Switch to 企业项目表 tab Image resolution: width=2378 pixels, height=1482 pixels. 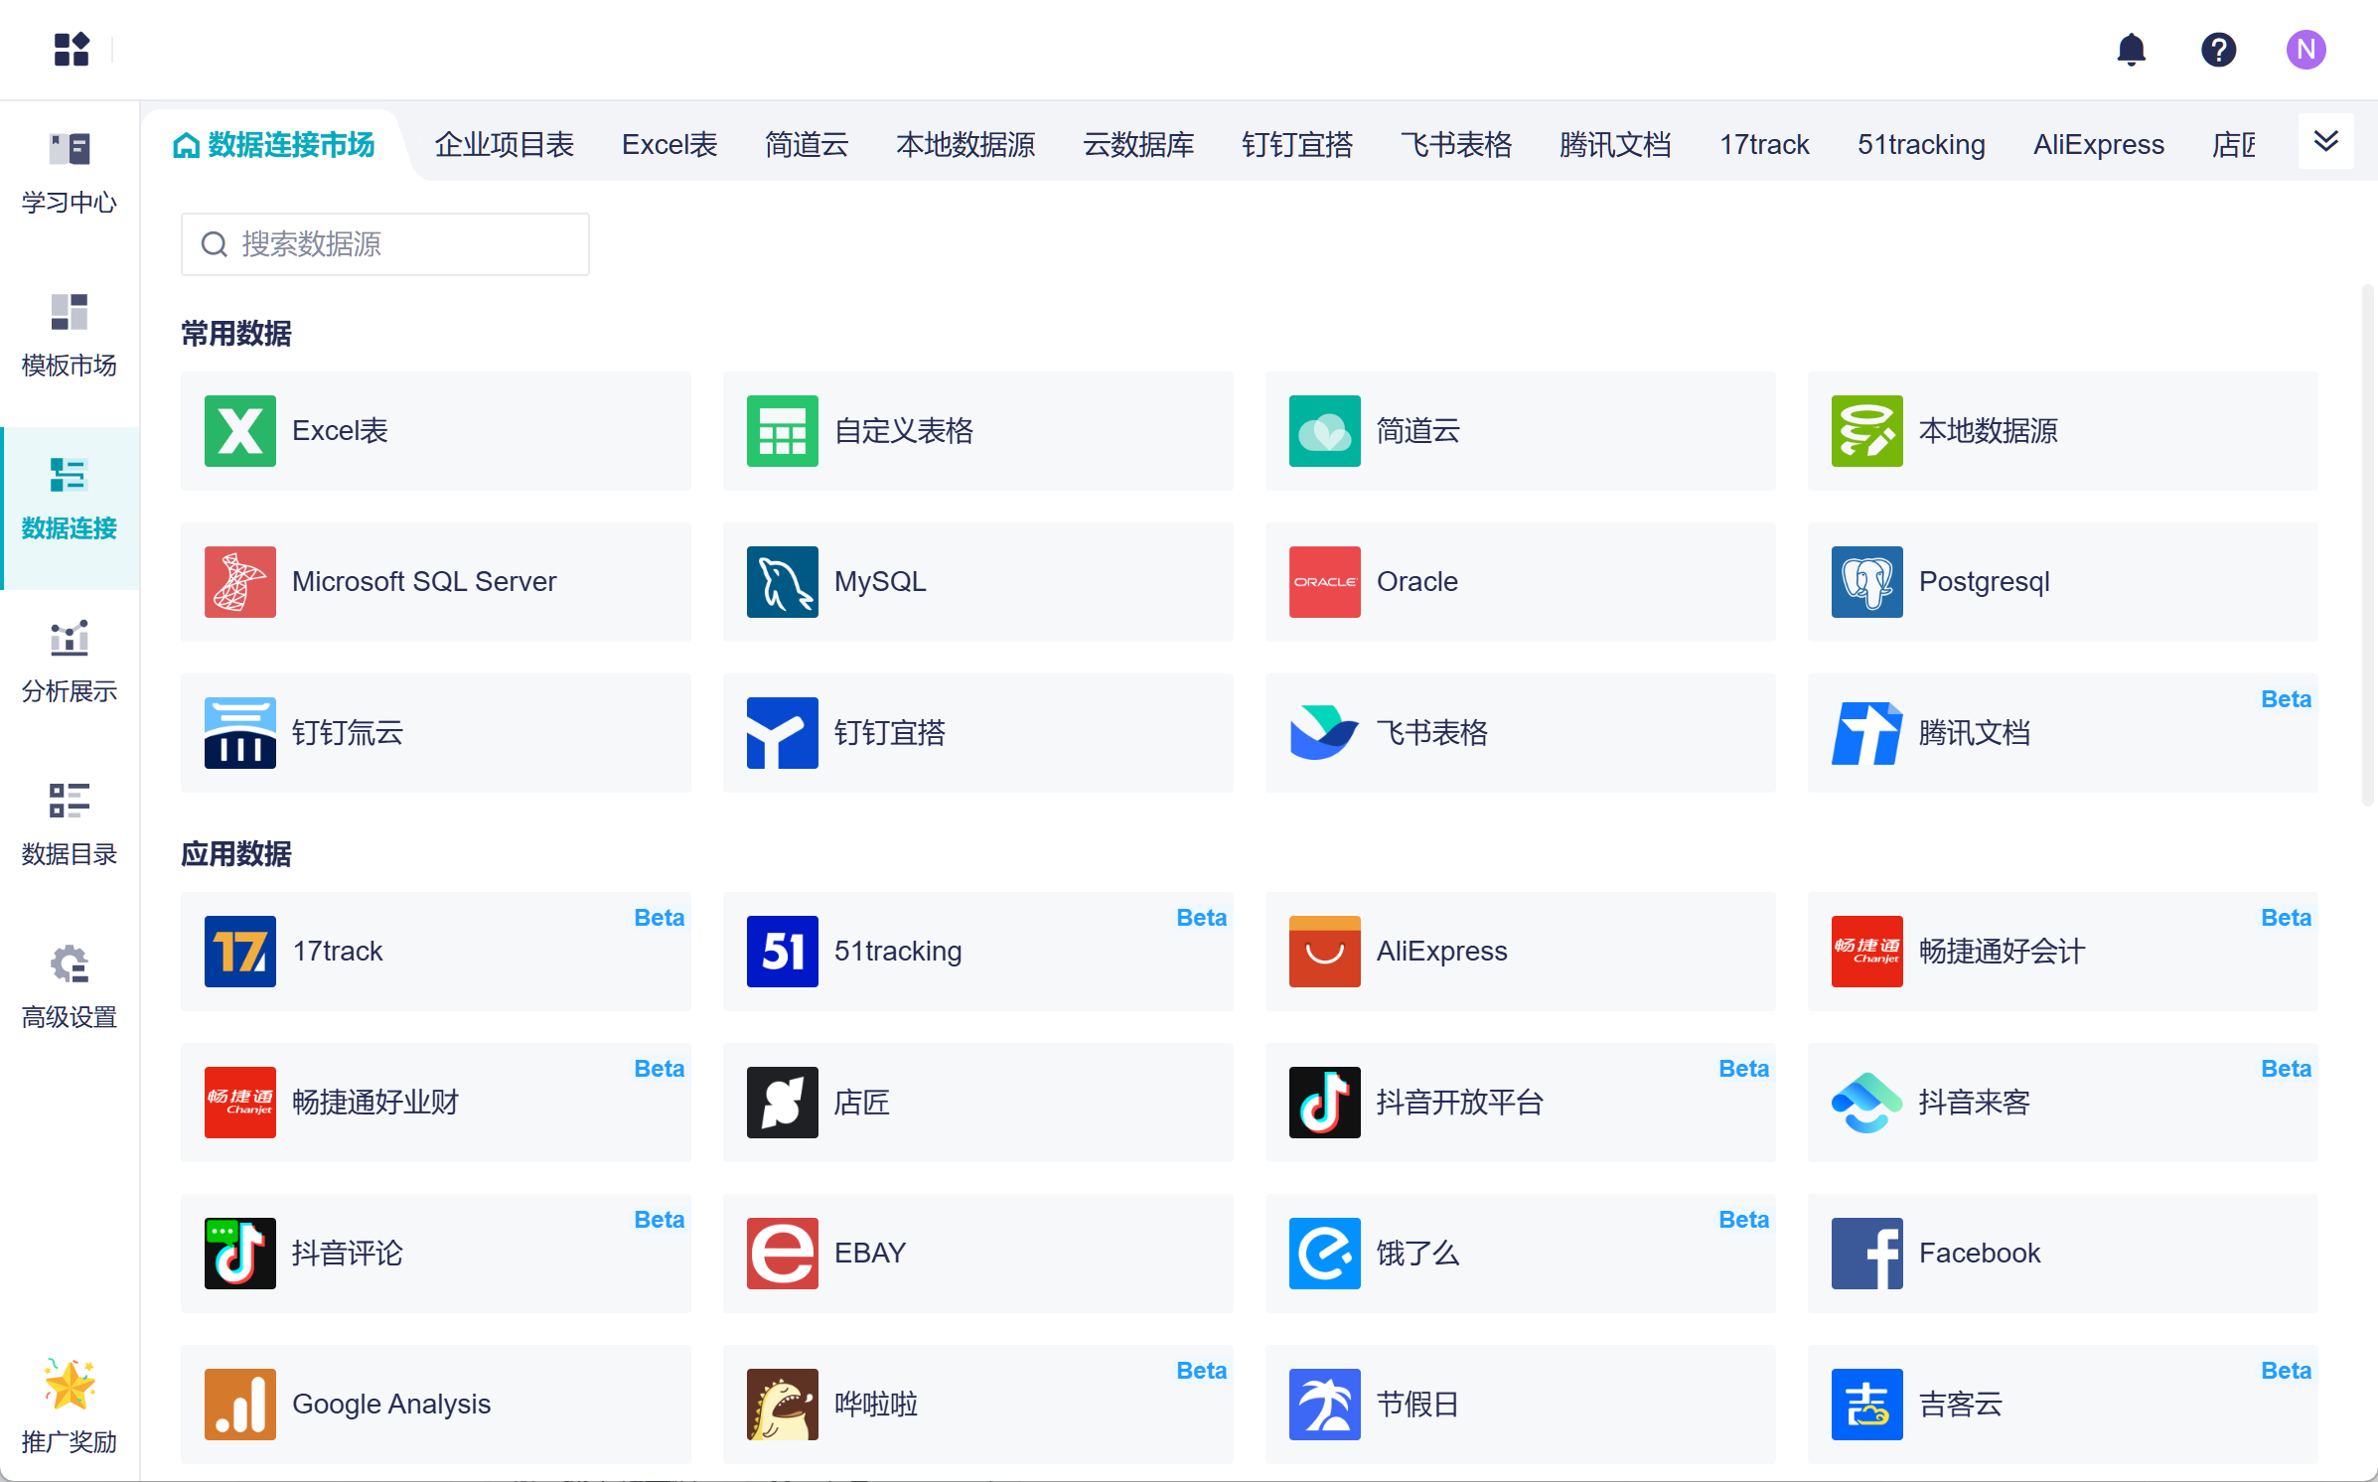coord(505,145)
